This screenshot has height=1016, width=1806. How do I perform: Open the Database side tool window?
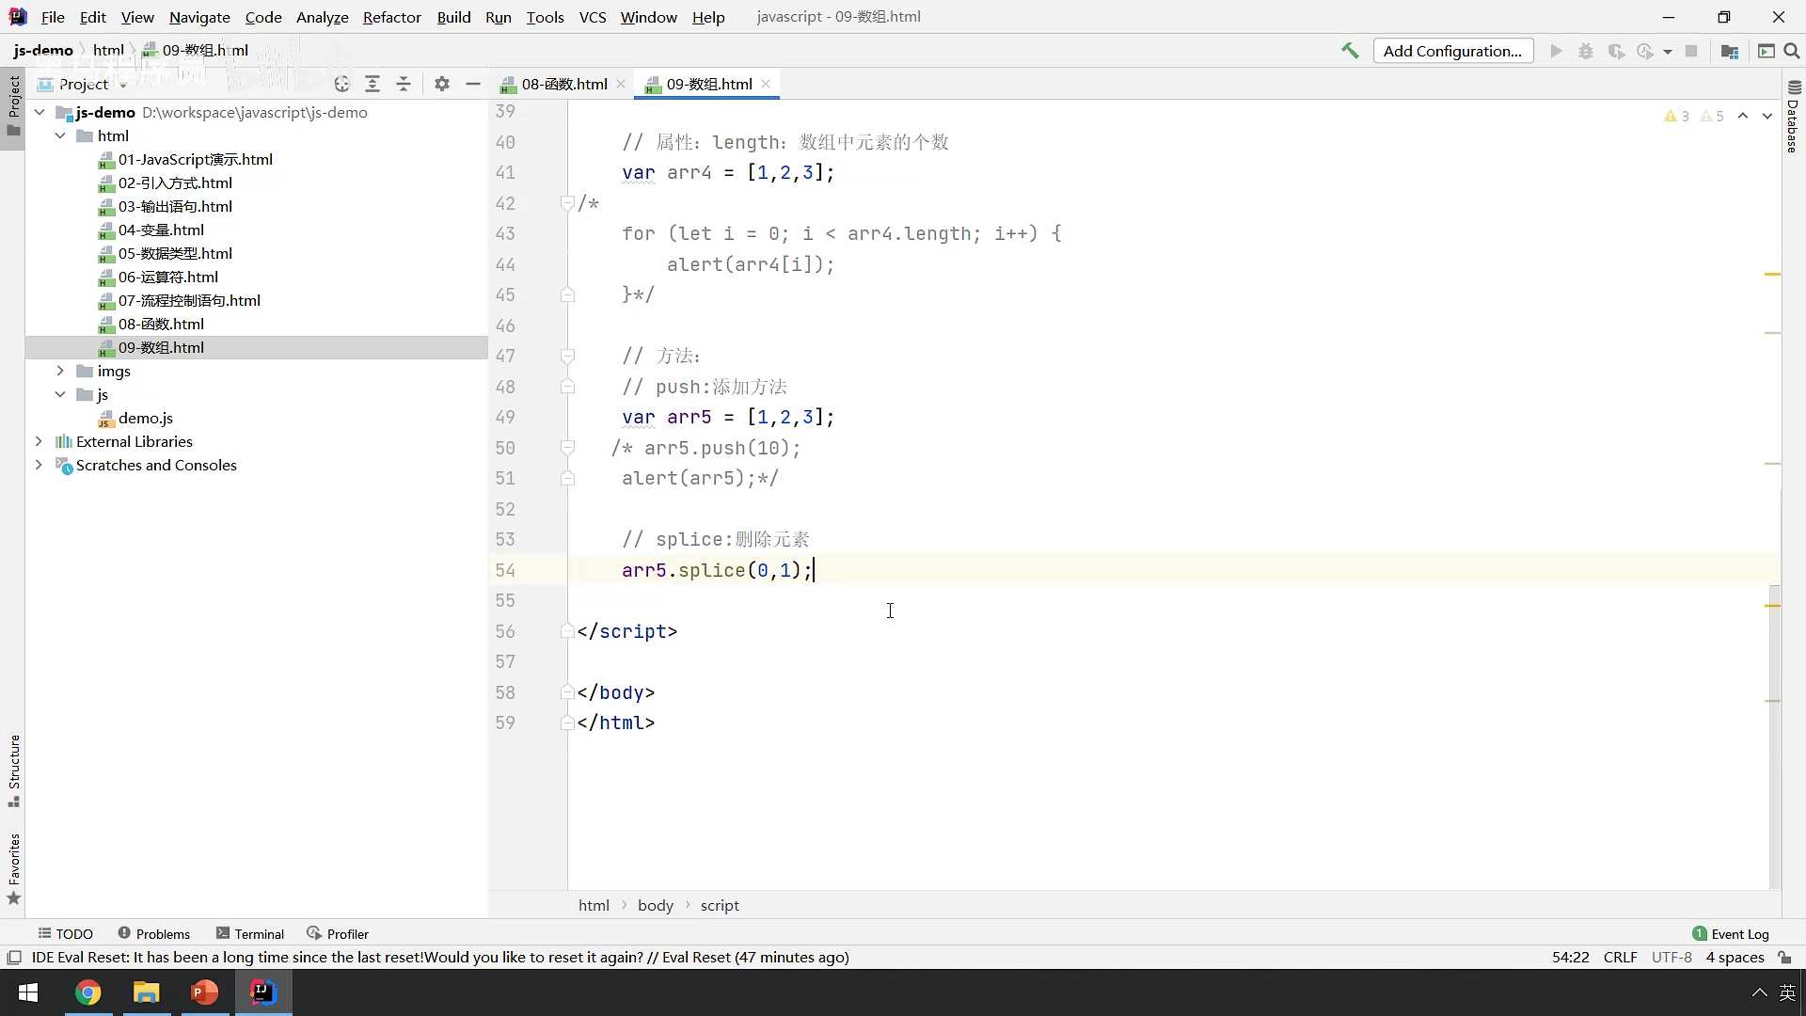1793,118
